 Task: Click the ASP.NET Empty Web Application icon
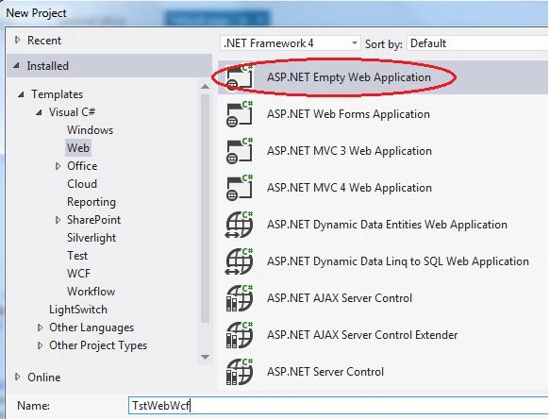point(240,77)
